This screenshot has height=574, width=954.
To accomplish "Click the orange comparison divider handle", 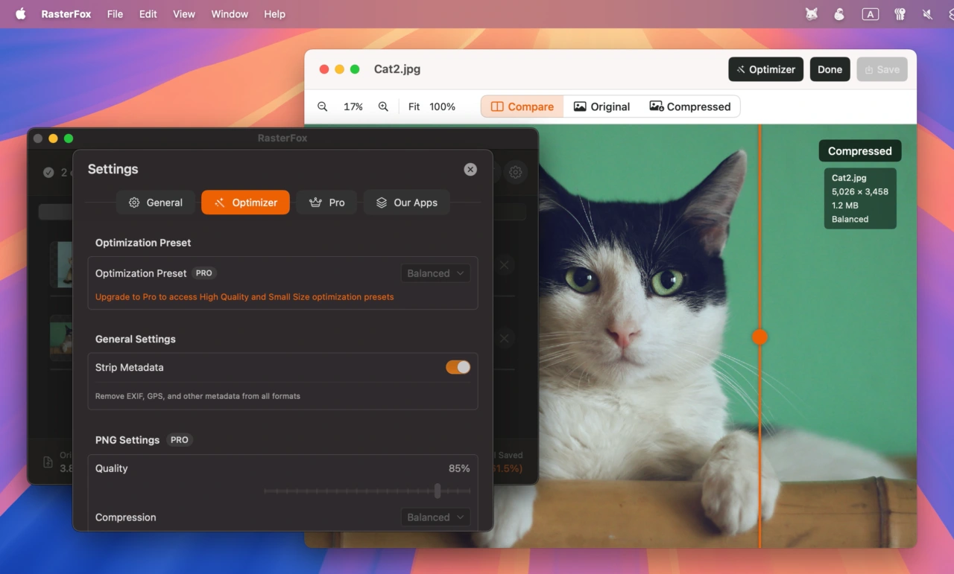I will click(759, 337).
